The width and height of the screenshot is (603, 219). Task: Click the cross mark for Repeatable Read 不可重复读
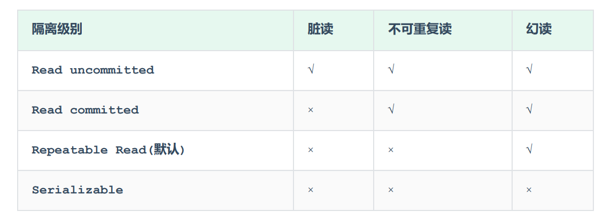[x=391, y=150]
